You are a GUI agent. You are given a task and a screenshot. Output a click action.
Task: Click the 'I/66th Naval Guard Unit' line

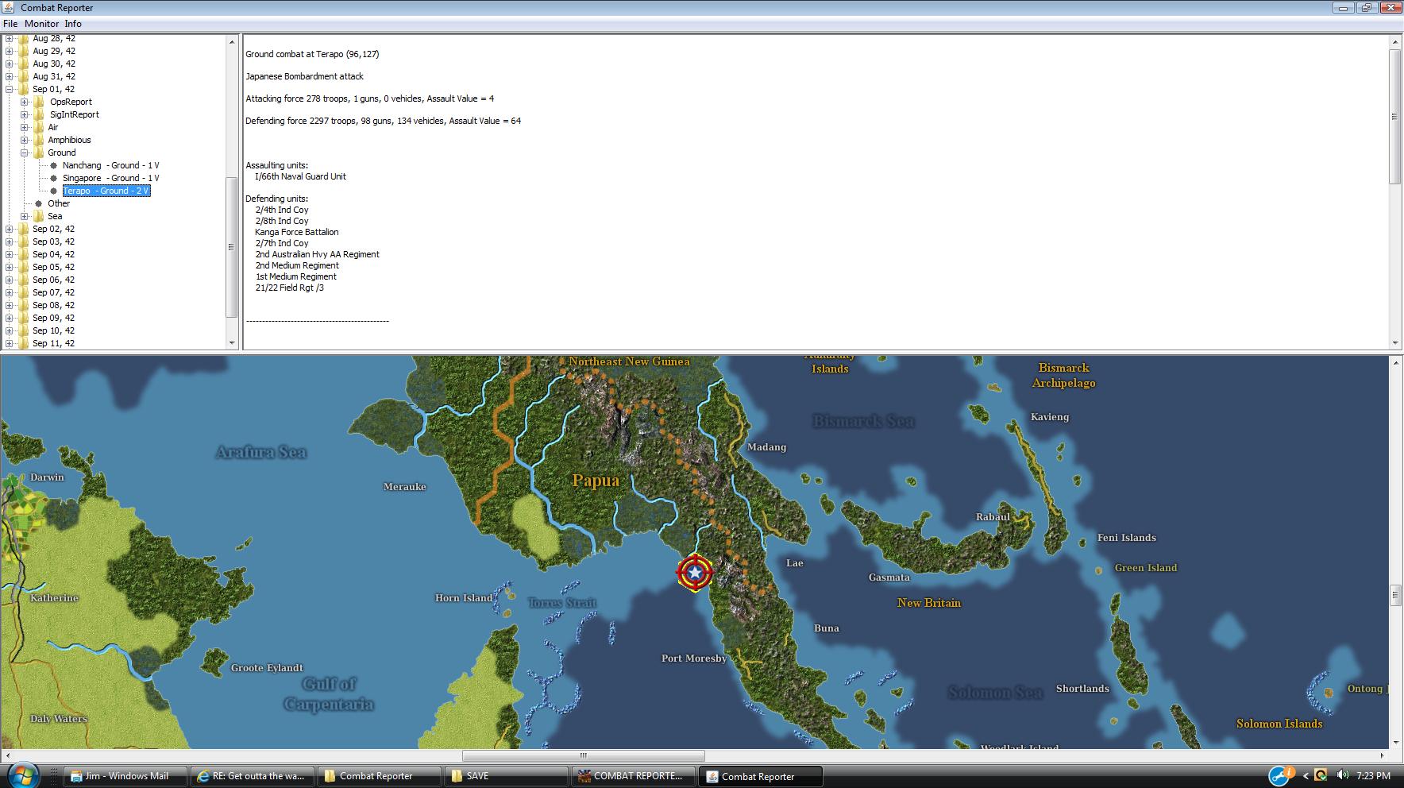[300, 176]
